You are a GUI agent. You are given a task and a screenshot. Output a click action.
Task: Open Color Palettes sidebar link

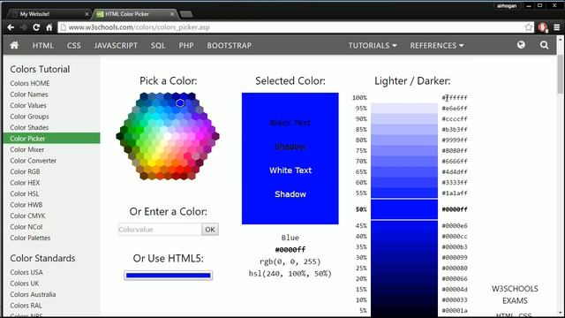click(x=30, y=238)
